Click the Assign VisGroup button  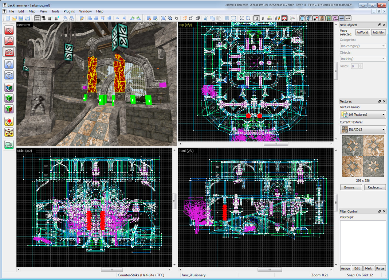(x=345, y=268)
